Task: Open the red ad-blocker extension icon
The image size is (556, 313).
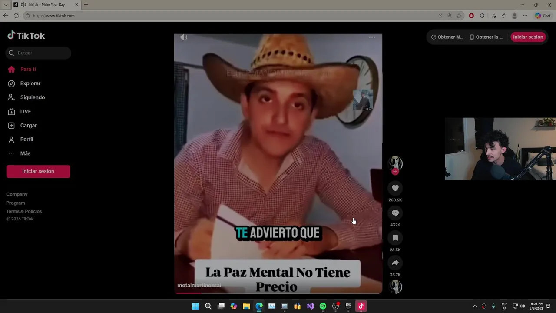Action: point(471,16)
